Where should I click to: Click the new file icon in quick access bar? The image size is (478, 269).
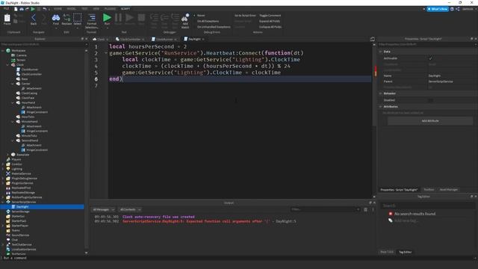coord(16,9)
